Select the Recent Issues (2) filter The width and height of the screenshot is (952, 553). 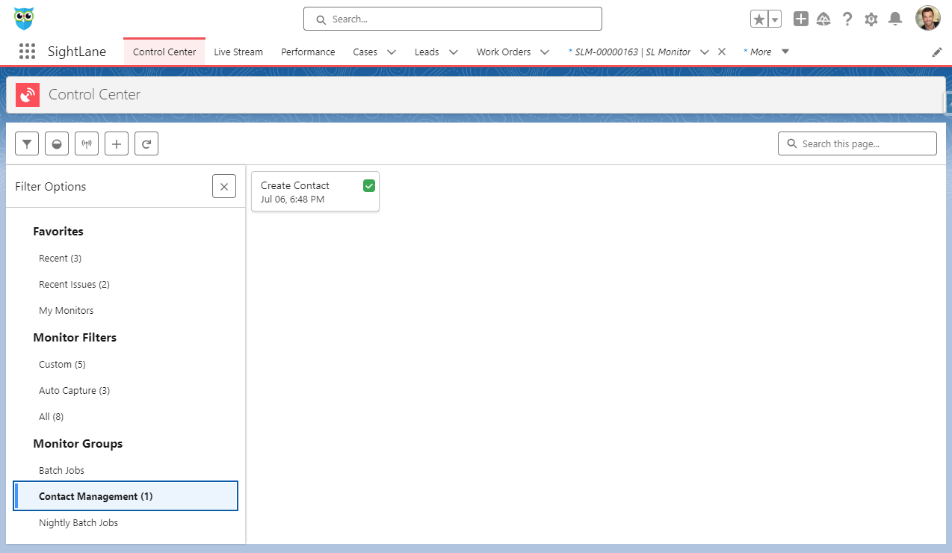click(x=74, y=285)
